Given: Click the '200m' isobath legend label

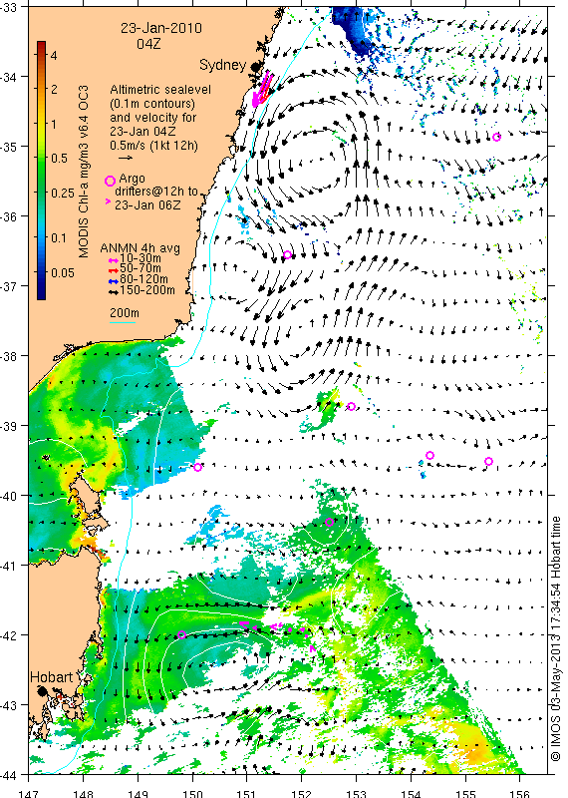Looking at the screenshot, I should pyautogui.click(x=125, y=312).
